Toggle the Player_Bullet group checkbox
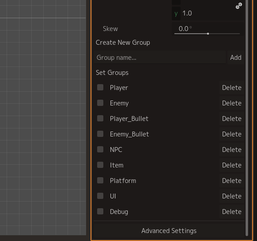Image resolution: width=257 pixels, height=241 pixels. click(x=100, y=118)
